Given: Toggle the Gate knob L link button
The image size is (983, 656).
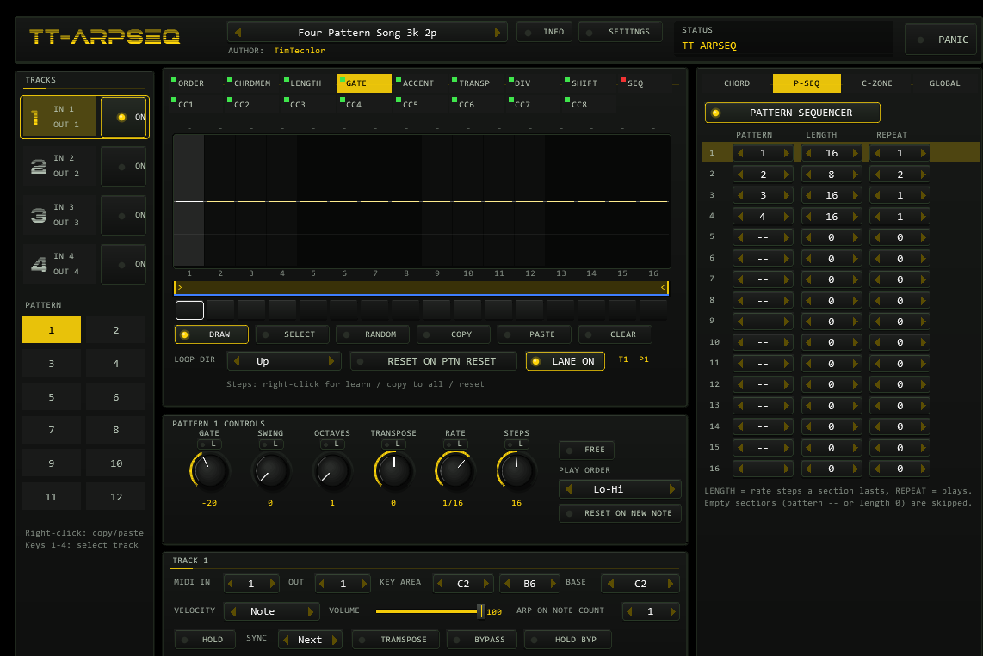Looking at the screenshot, I should [x=209, y=444].
